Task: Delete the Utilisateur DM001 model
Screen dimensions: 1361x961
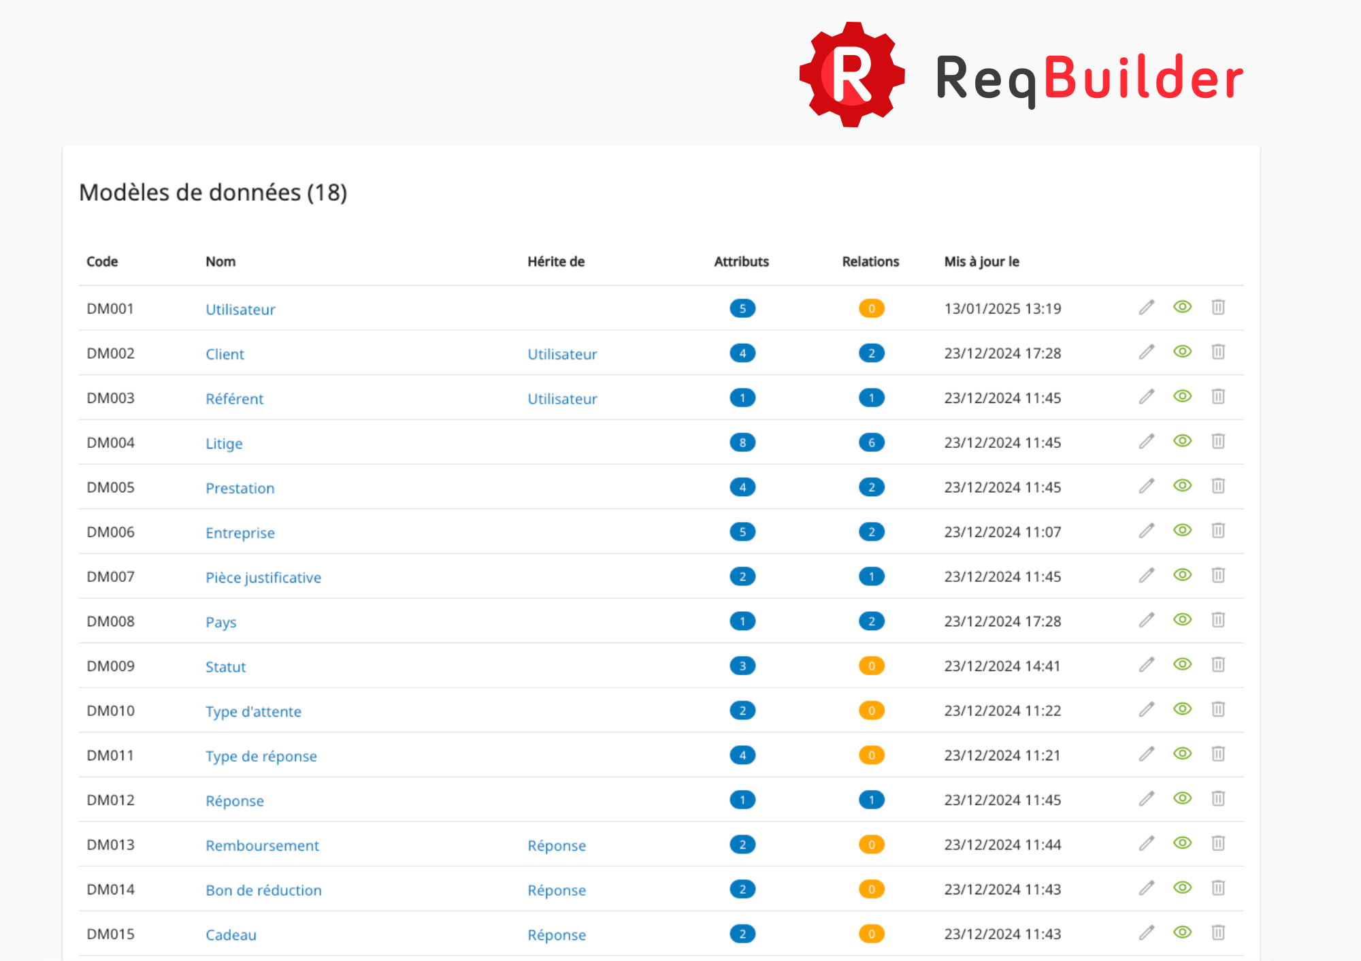Action: (x=1218, y=307)
